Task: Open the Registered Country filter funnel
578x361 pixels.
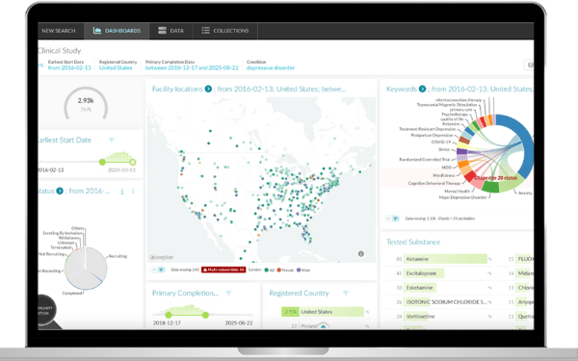Action: click(x=346, y=294)
